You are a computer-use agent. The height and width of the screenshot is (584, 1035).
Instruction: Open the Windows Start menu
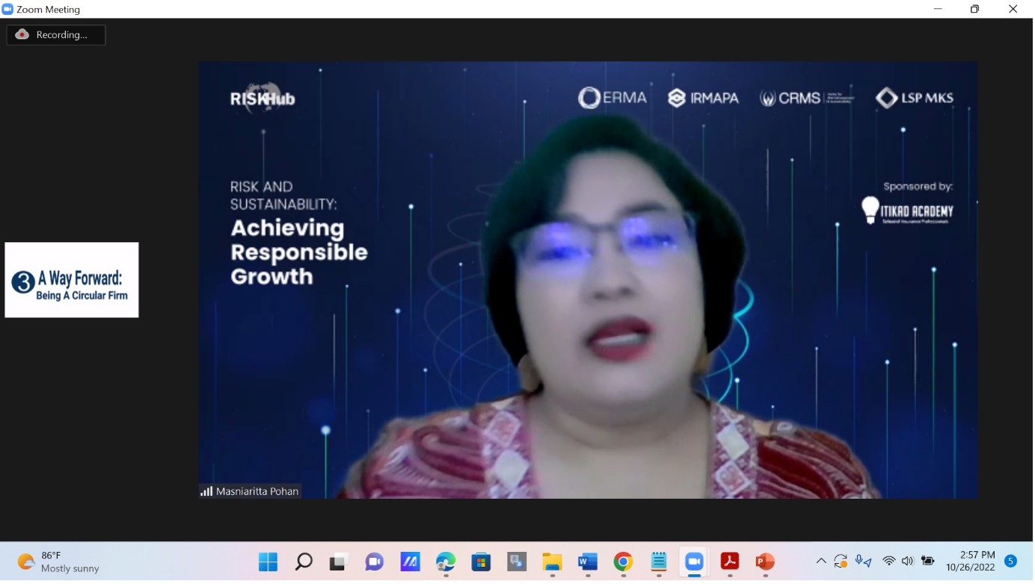(x=268, y=562)
